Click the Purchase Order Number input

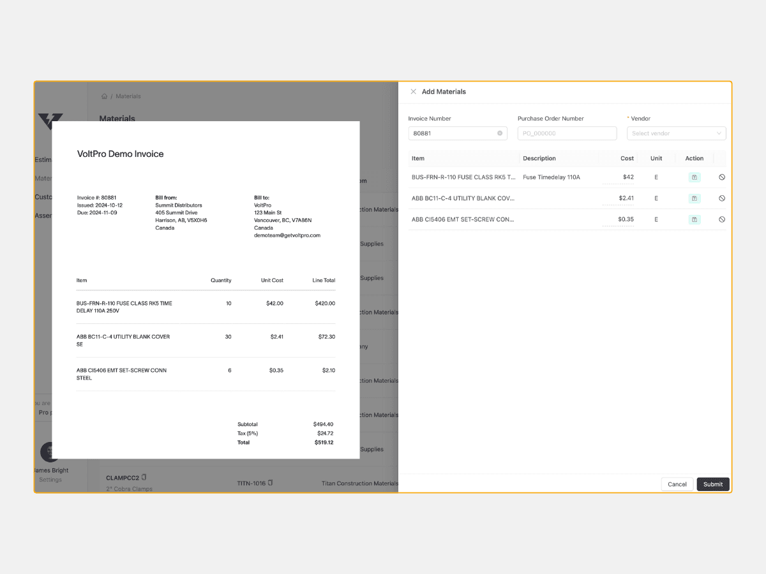pyautogui.click(x=567, y=133)
